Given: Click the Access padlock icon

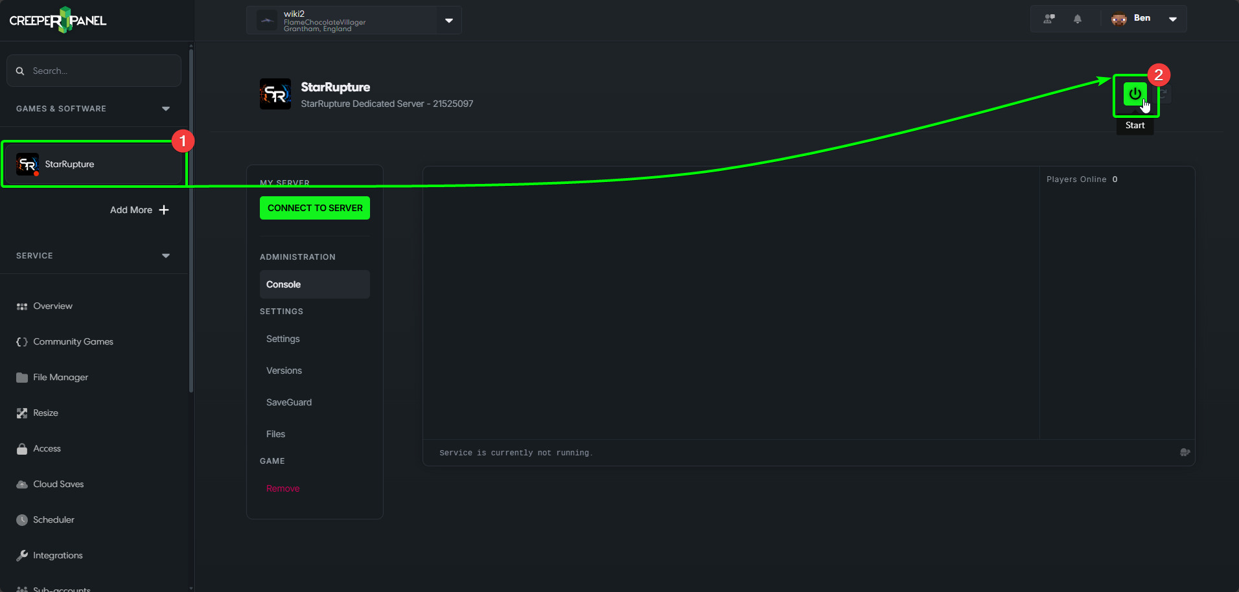Looking at the screenshot, I should pos(22,449).
